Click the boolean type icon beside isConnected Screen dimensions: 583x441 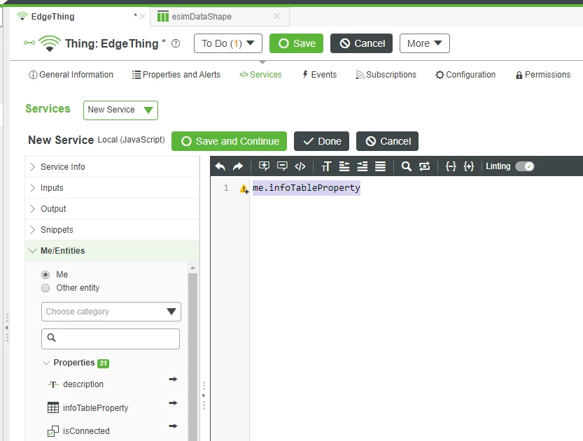pyautogui.click(x=53, y=431)
